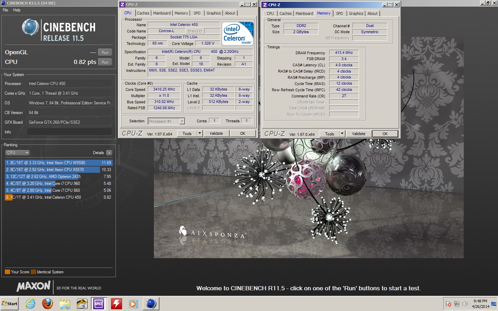
Task: Expand Tools dropdown arrow in right CPU-Z window
Action: coord(342,134)
